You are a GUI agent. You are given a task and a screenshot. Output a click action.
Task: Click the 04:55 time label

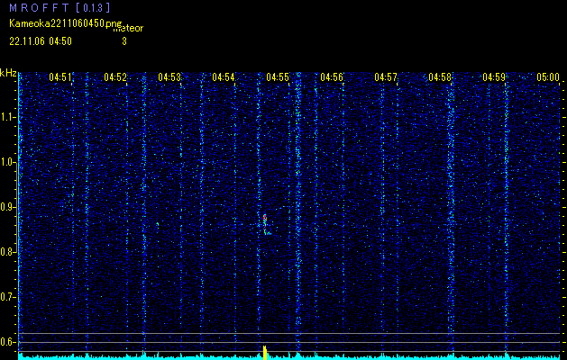(278, 76)
